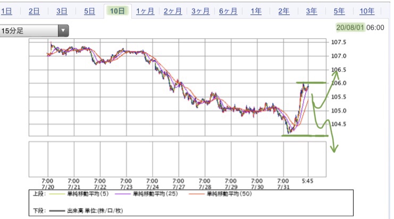Click the 7/22 date axis label

click(x=100, y=187)
